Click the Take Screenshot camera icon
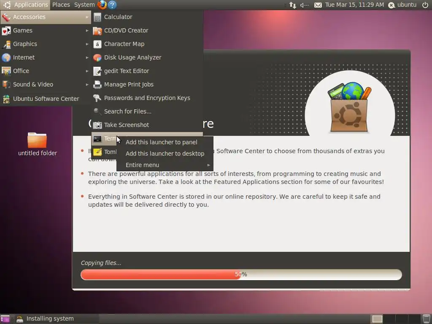Image resolution: width=432 pixels, height=324 pixels. click(97, 125)
